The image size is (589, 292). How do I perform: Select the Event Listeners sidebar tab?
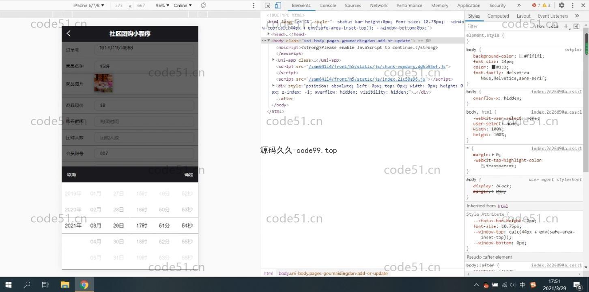553,16
